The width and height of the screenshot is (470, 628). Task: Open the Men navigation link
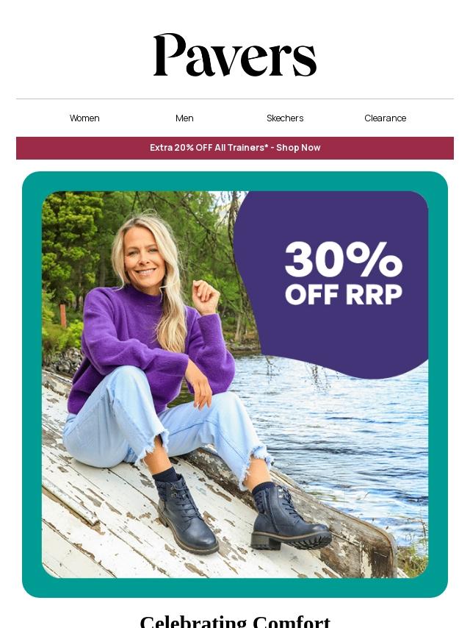[184, 118]
